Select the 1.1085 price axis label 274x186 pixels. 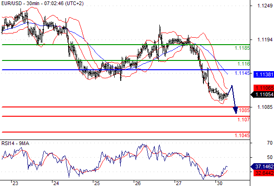point(265,107)
